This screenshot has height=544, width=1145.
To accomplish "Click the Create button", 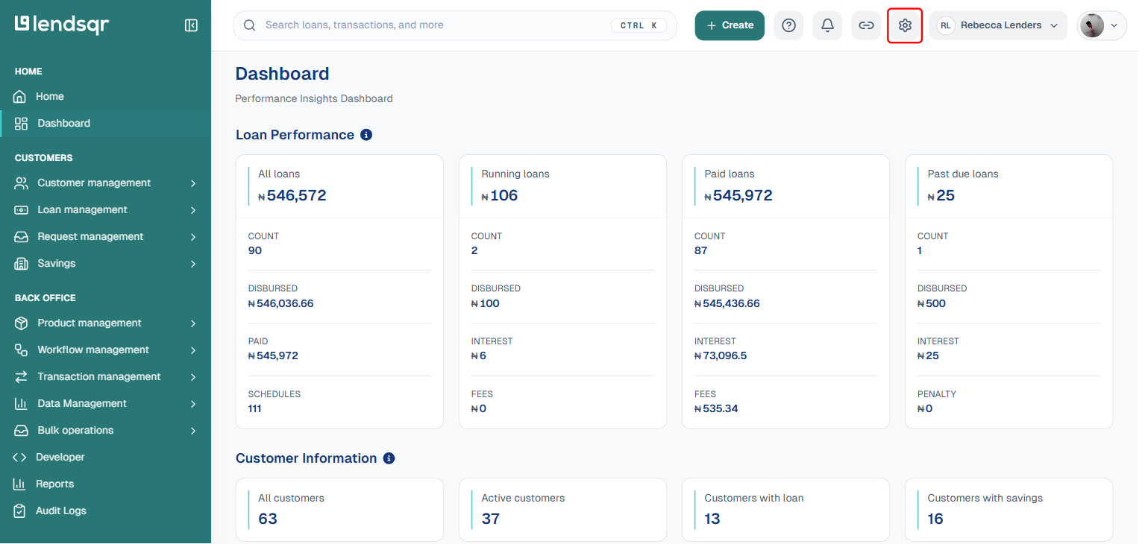I will pyautogui.click(x=730, y=25).
